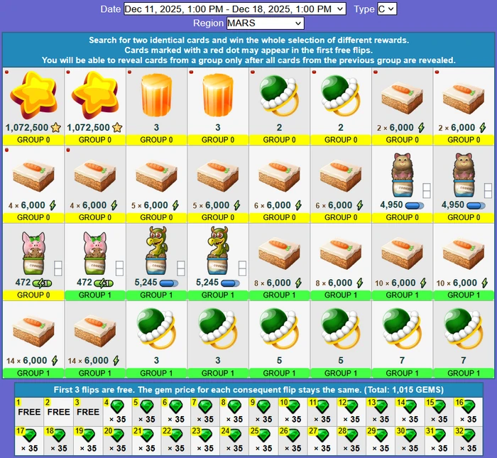This screenshot has width=497, height=458.
Task: Click the left gold star card image
Action: pos(33,95)
